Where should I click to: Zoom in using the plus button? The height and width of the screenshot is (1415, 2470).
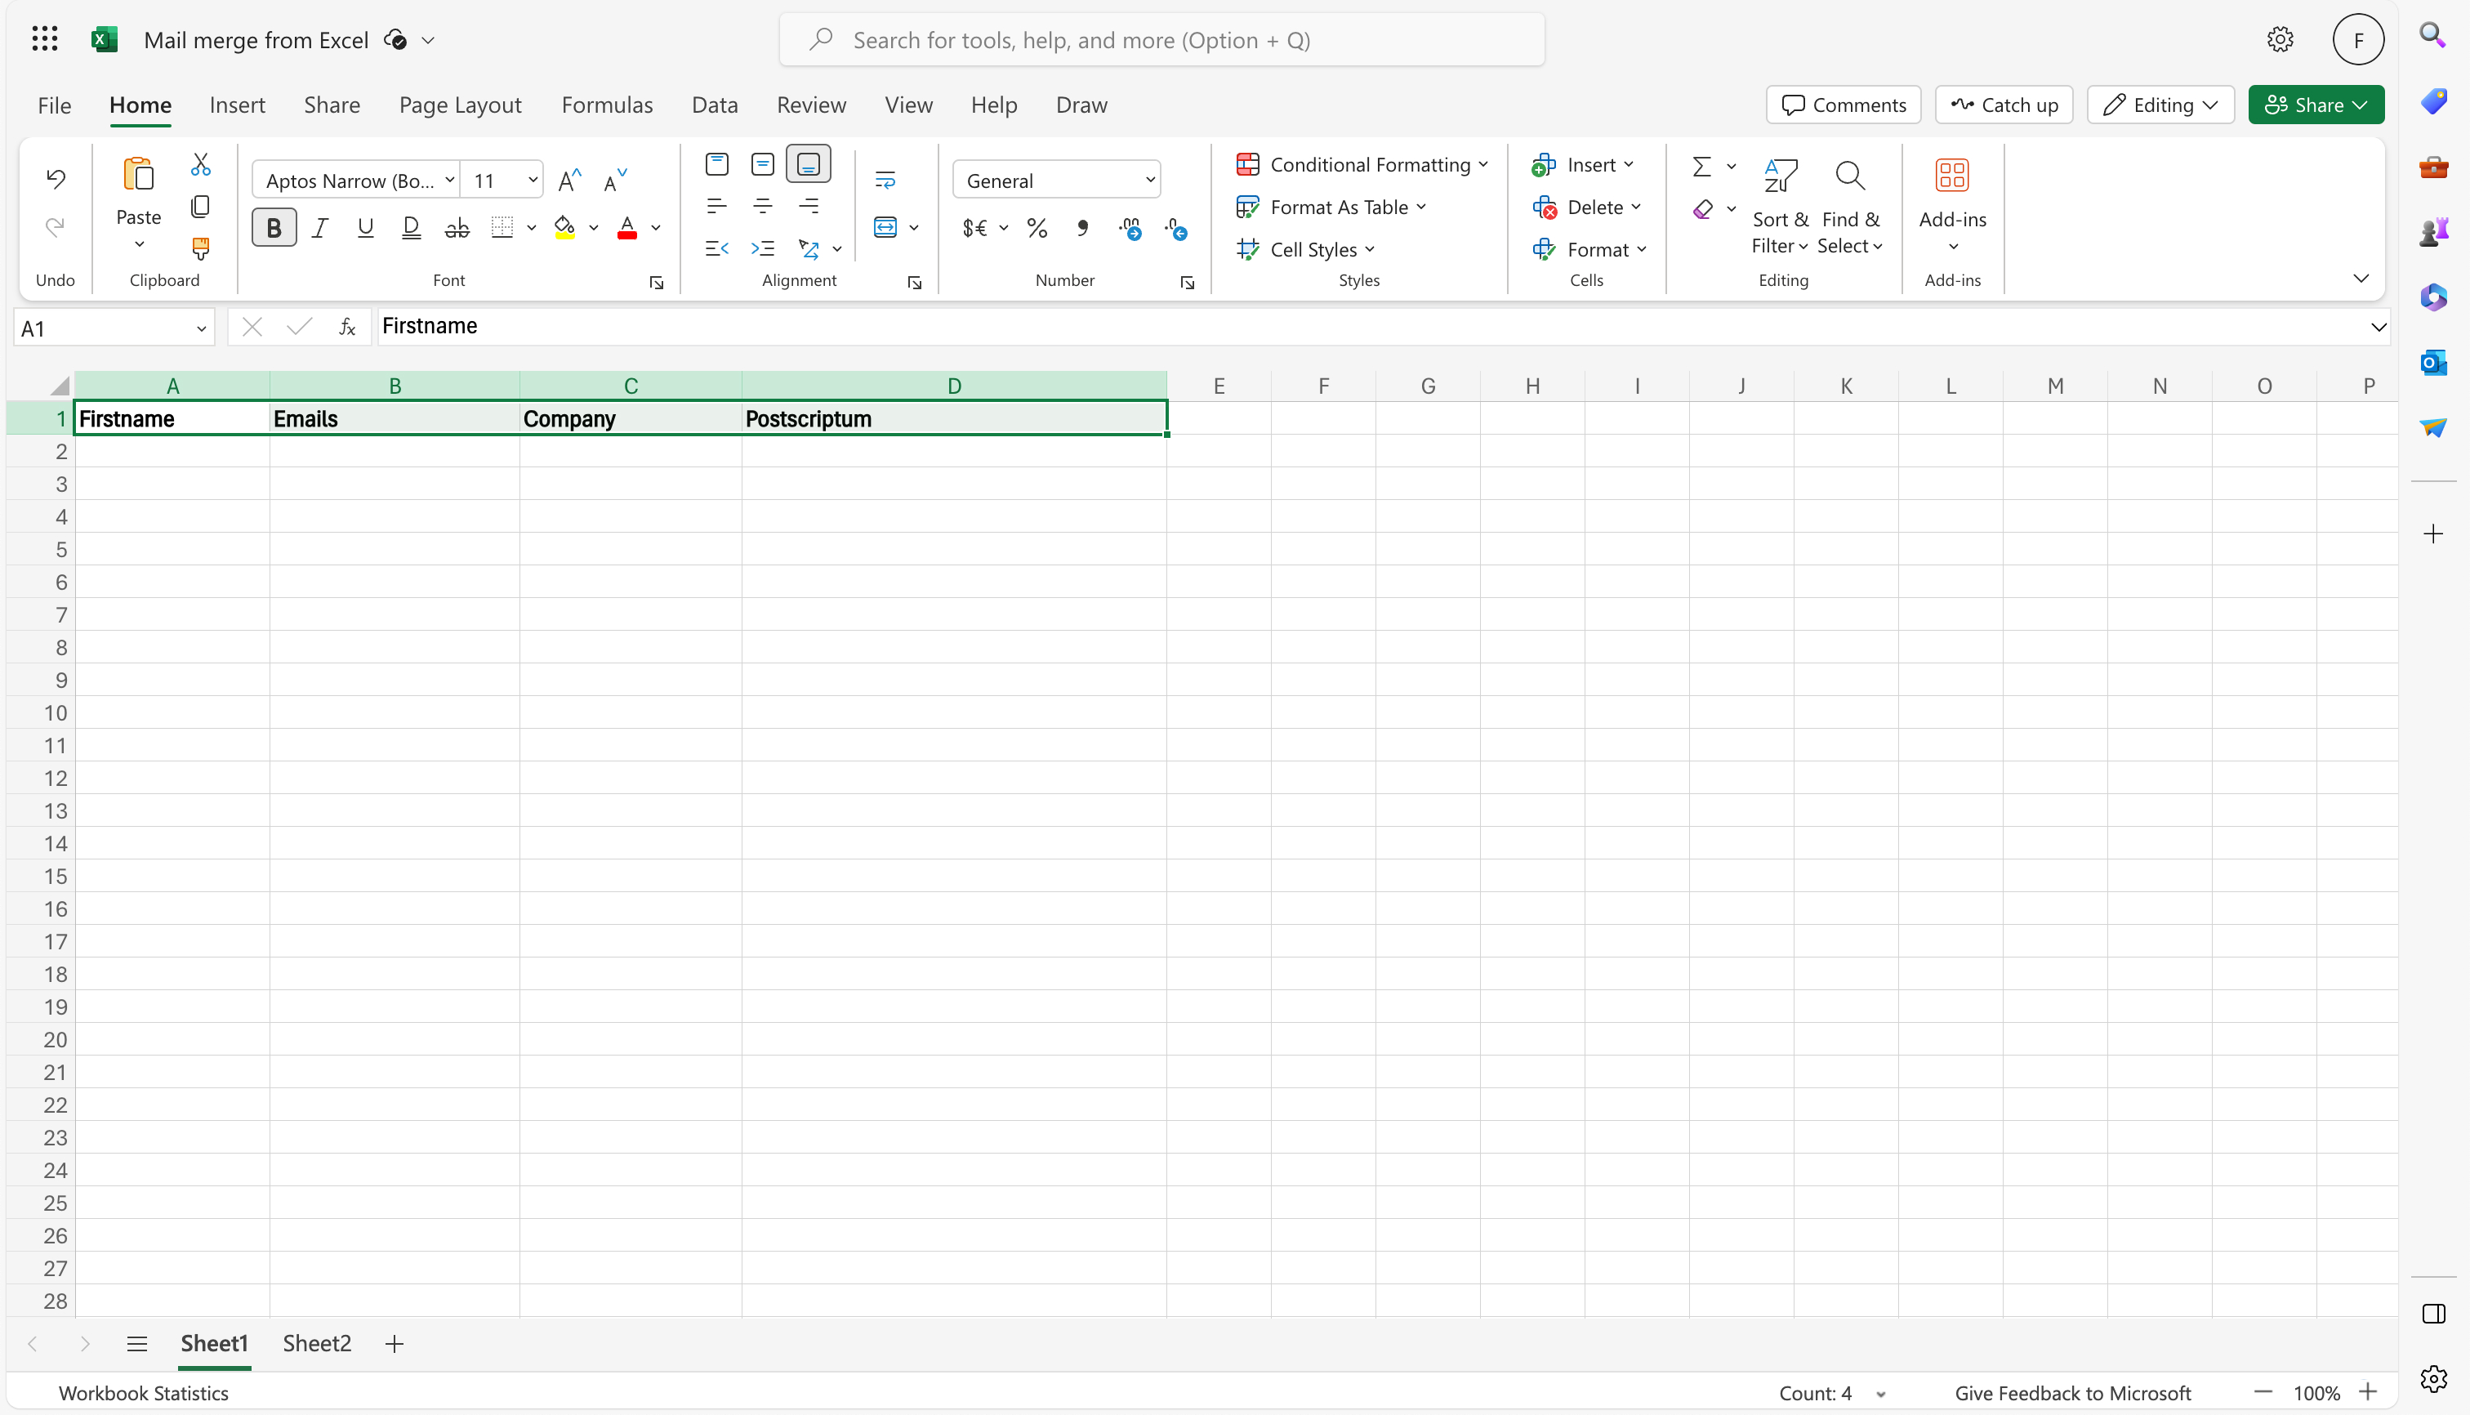click(x=2367, y=1393)
